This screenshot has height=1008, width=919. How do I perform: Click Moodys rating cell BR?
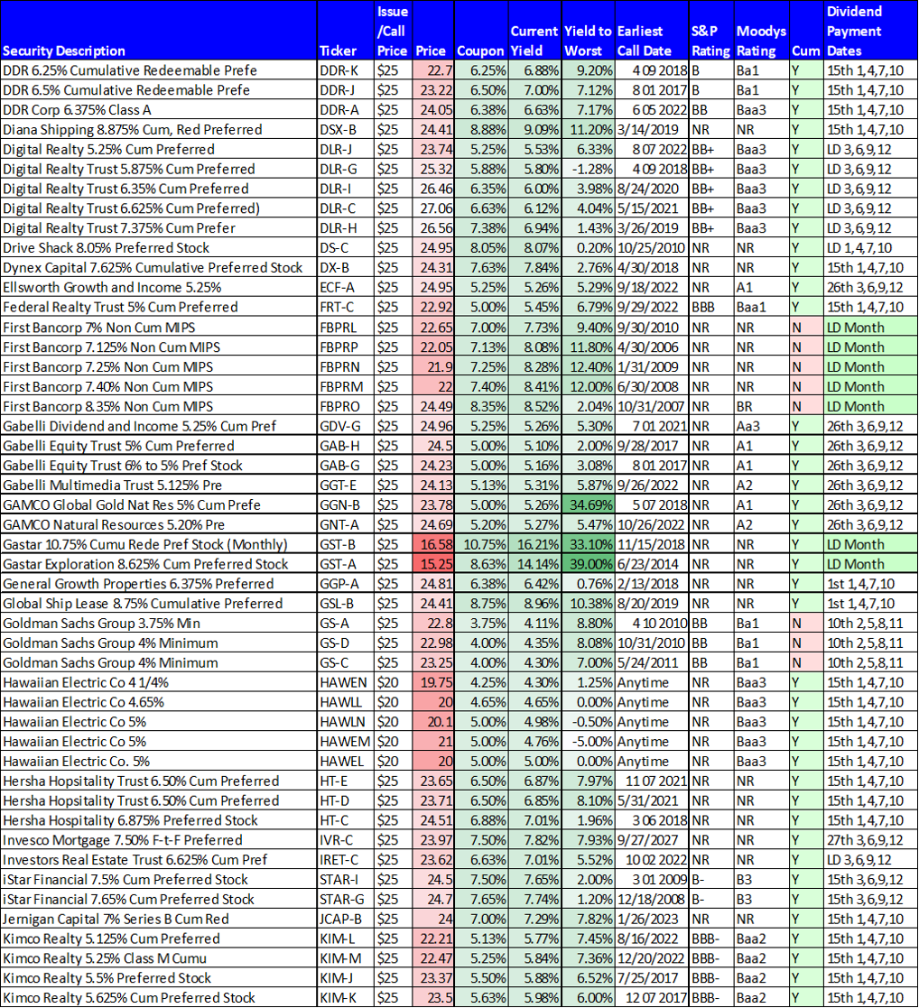click(x=761, y=406)
